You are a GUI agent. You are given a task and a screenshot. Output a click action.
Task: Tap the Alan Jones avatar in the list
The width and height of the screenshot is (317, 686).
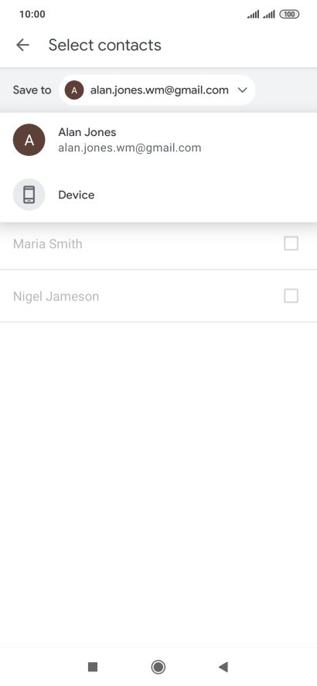pos(29,140)
